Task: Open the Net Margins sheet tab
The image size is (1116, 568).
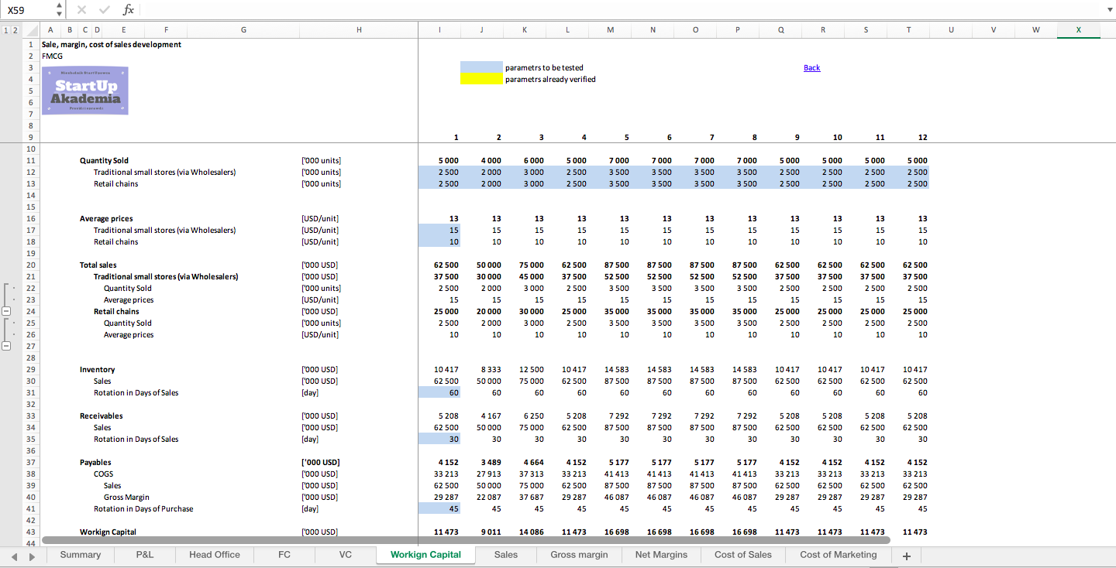Action: 661,555
